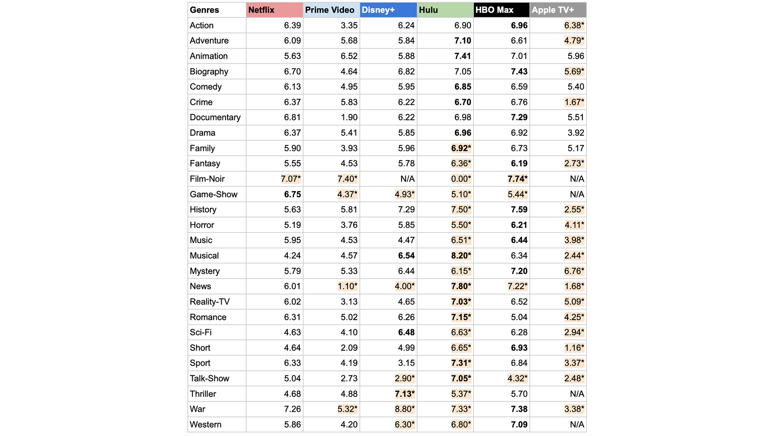
Task: Click the Disney+ header cell
Action: click(x=388, y=10)
